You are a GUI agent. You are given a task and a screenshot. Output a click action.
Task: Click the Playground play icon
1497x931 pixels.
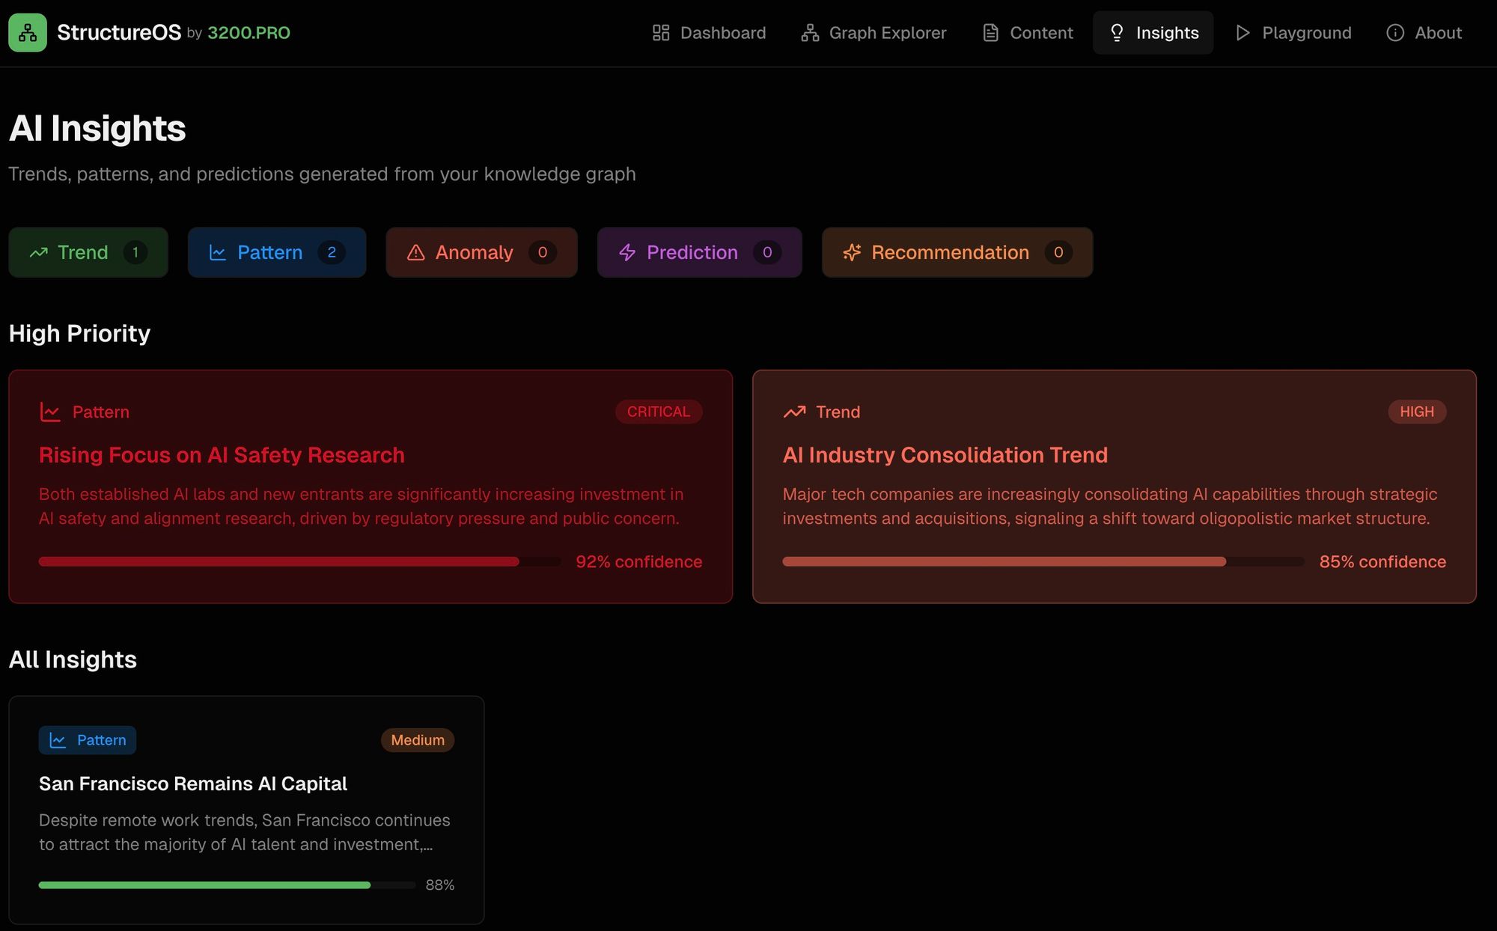[1243, 33]
